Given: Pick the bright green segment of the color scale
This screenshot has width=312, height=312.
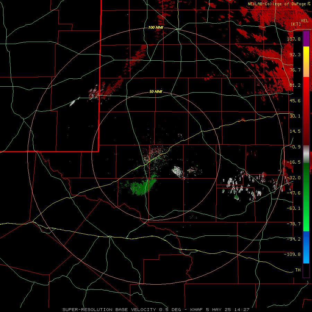Looking at the screenshot, I should (x=306, y=197).
